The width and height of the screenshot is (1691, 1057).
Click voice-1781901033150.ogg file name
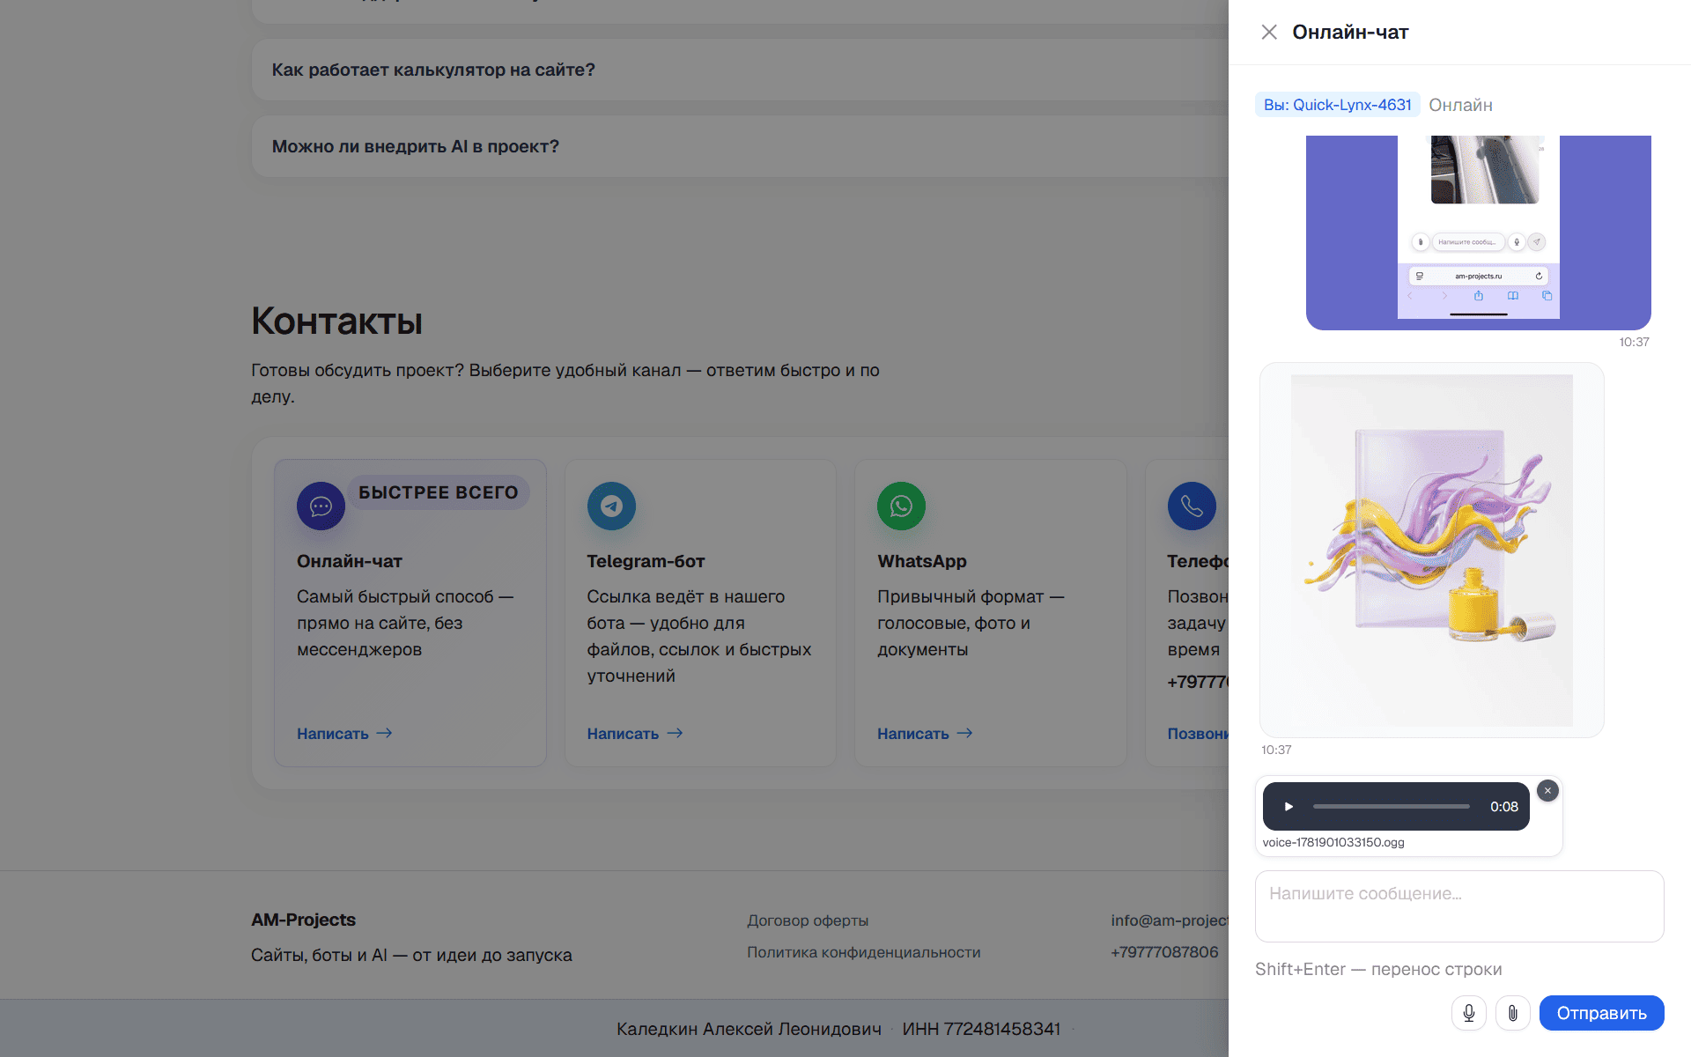point(1333,843)
